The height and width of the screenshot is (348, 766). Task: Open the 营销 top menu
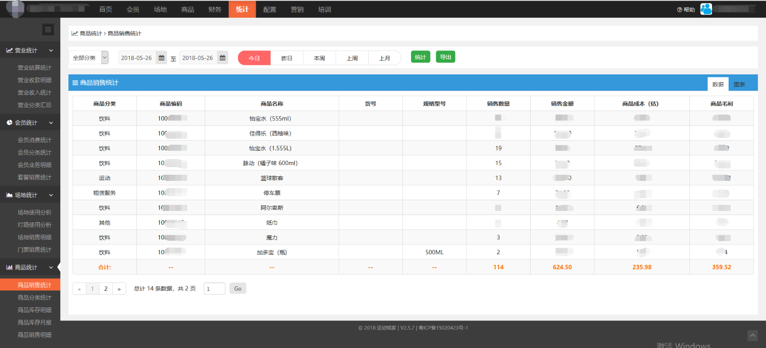point(297,10)
